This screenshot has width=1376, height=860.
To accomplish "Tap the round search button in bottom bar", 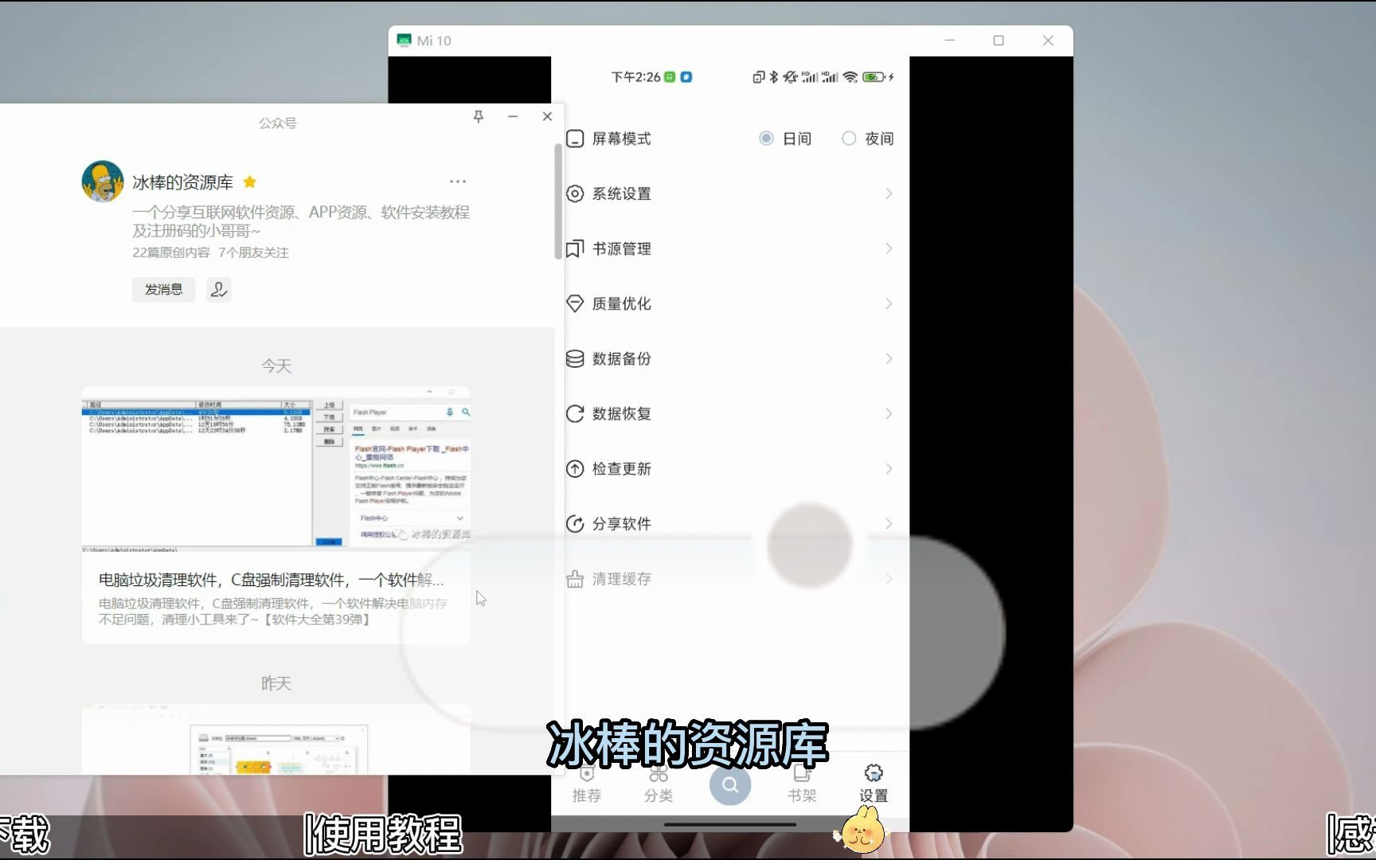I will point(730,785).
